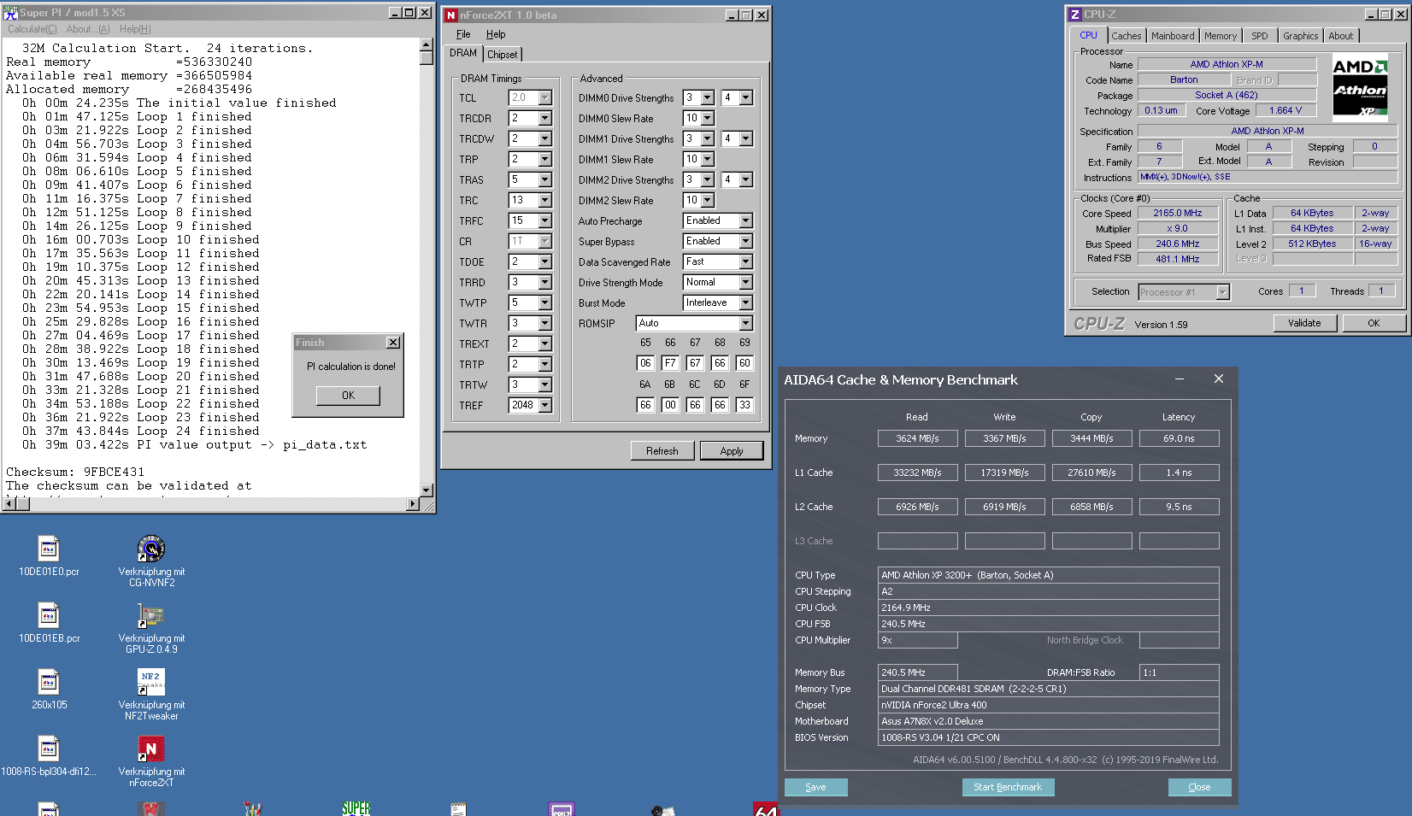The width and height of the screenshot is (1412, 816).
Task: Click the Super PI title bar icon
Action: pyautogui.click(x=10, y=13)
